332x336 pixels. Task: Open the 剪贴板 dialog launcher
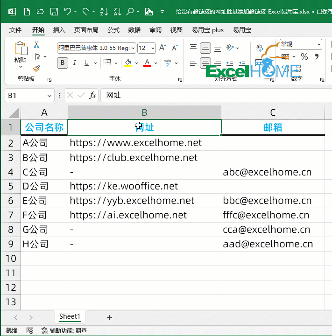click(x=49, y=80)
